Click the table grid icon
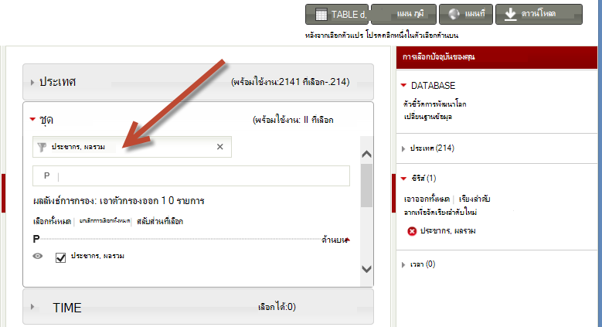This screenshot has height=327, width=602. [x=321, y=15]
